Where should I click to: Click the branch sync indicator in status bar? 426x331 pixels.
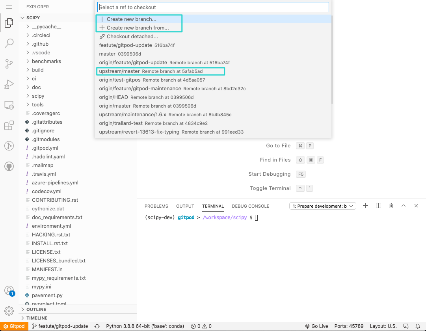point(96,326)
